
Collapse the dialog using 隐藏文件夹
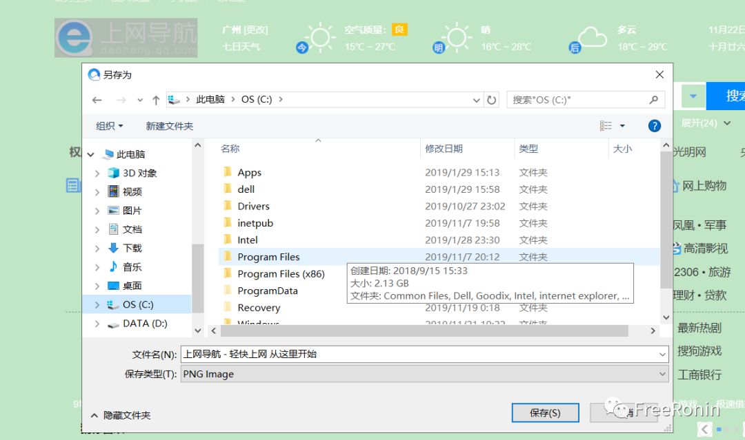pyautogui.click(x=123, y=415)
